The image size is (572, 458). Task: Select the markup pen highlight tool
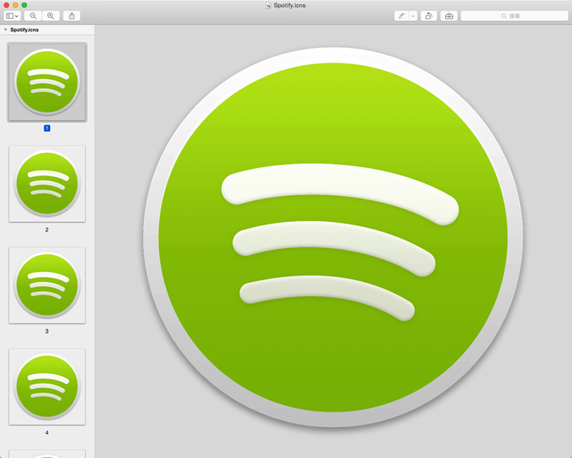(x=401, y=16)
